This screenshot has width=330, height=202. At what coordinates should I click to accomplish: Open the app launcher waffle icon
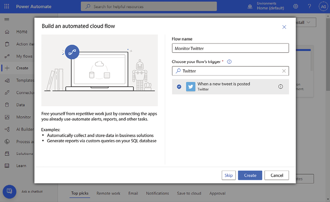(x=7, y=7)
